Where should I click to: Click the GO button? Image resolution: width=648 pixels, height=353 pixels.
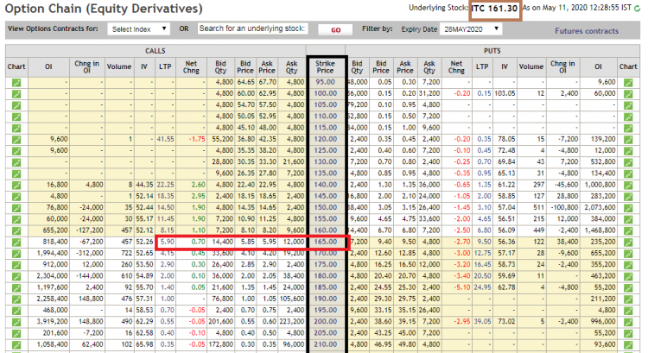pyautogui.click(x=335, y=29)
